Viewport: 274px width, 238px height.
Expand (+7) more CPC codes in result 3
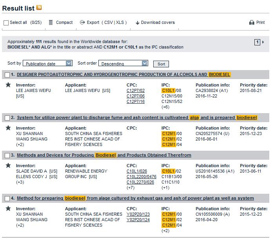[131, 188]
